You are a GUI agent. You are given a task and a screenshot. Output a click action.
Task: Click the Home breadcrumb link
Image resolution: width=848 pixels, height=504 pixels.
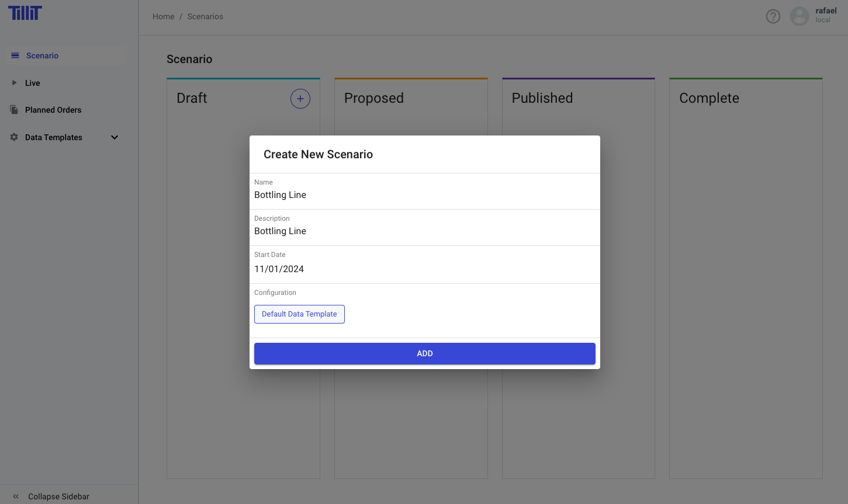[x=164, y=16]
